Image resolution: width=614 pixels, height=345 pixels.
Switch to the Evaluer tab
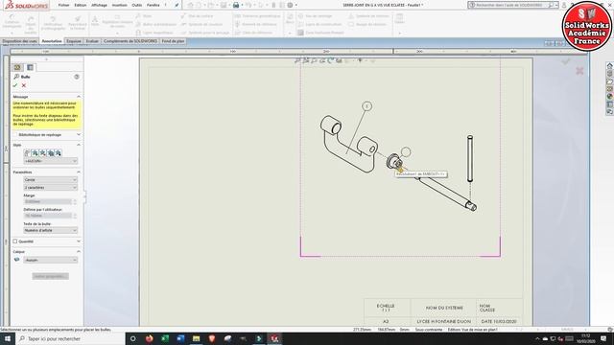point(92,41)
